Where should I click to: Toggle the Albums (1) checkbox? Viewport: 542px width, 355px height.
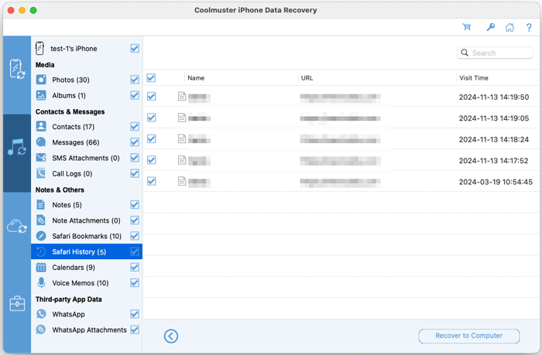135,95
